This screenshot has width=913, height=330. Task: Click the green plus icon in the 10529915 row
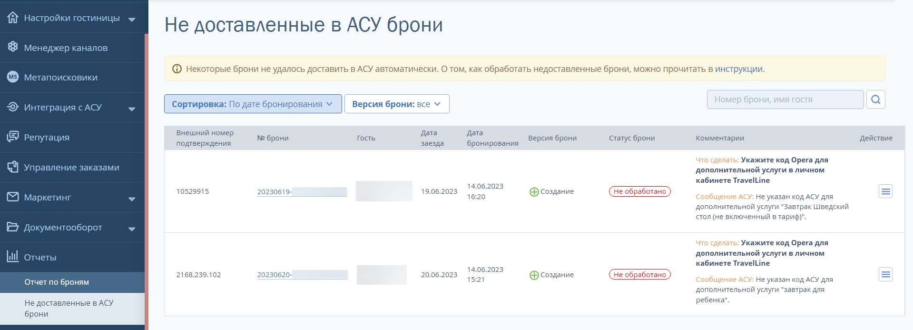point(534,192)
